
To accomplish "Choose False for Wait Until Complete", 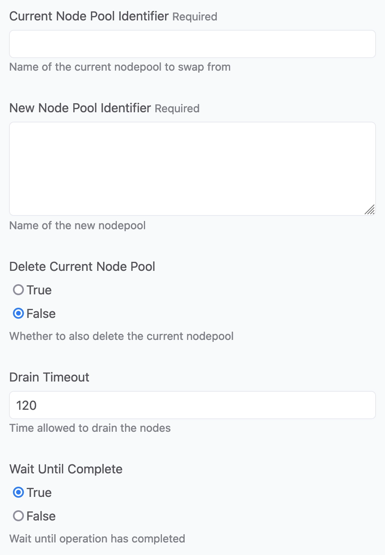I will coord(18,516).
